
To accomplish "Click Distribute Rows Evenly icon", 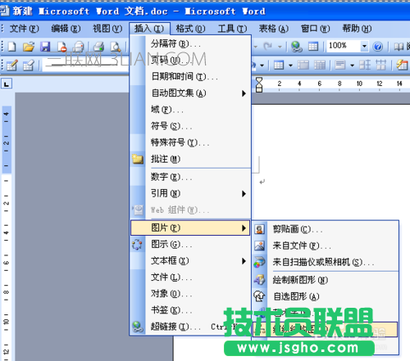I will [x=365, y=65].
